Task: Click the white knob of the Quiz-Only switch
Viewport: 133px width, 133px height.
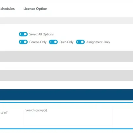Action: [x=55, y=42]
